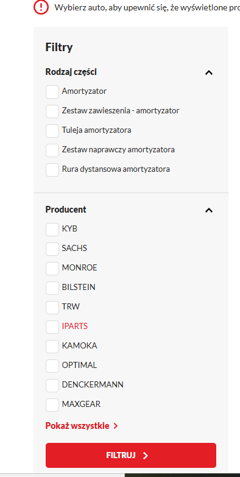Click the red exclamation warning icon

click(x=41, y=7)
